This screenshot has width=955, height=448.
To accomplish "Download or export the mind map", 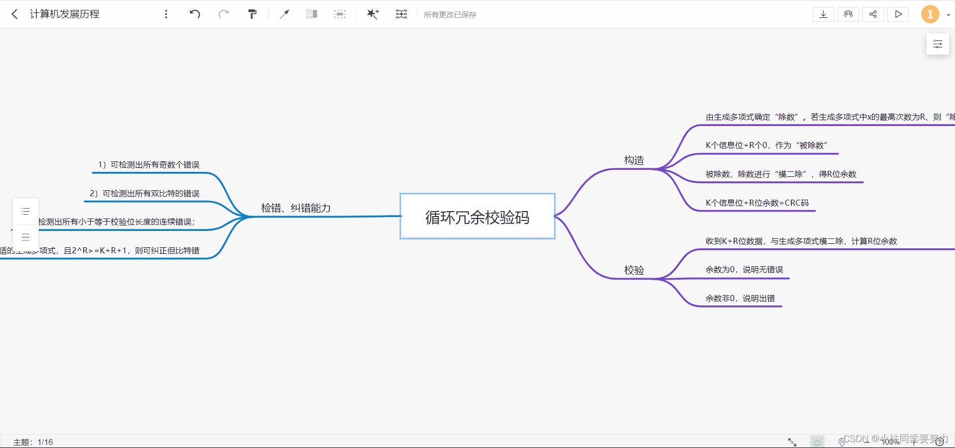I will click(823, 14).
